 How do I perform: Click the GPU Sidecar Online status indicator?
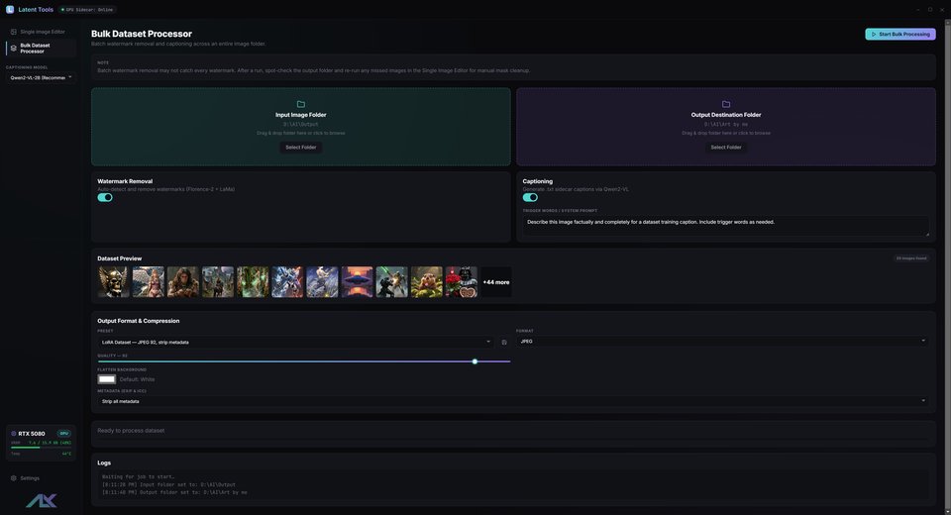coord(88,10)
